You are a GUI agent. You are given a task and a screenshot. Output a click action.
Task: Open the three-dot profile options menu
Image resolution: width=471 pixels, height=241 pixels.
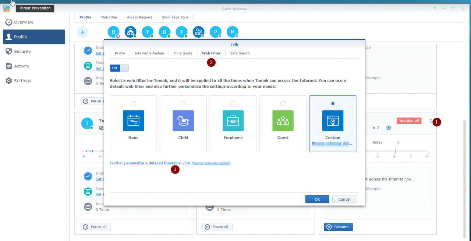pos(431,121)
